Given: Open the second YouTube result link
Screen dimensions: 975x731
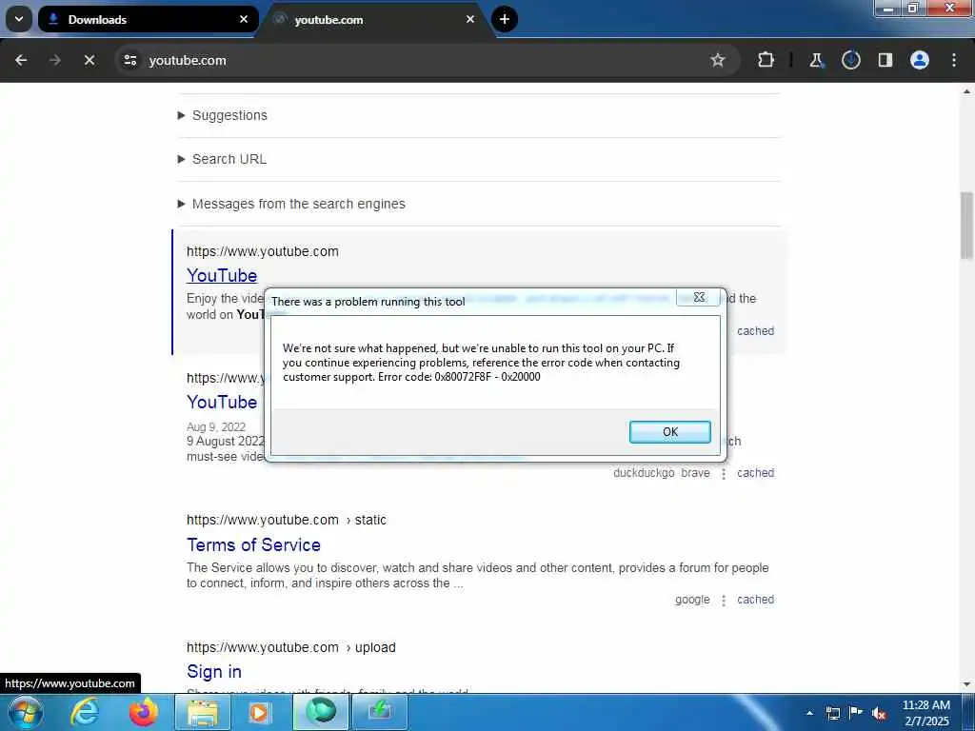Looking at the screenshot, I should click(x=222, y=403).
